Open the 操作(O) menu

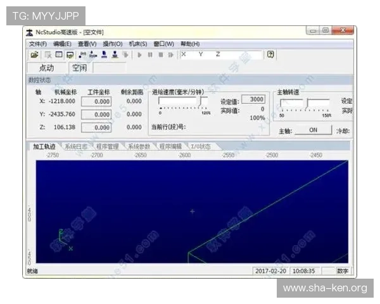pos(113,44)
